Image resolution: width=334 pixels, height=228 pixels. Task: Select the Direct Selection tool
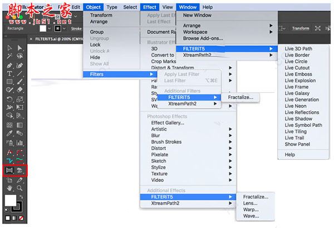click(x=19, y=47)
